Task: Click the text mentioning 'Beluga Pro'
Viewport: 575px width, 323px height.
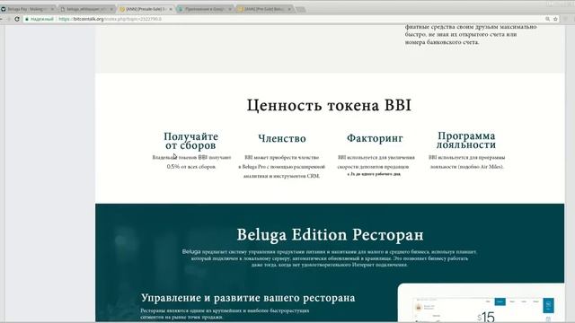Action: click(281, 167)
